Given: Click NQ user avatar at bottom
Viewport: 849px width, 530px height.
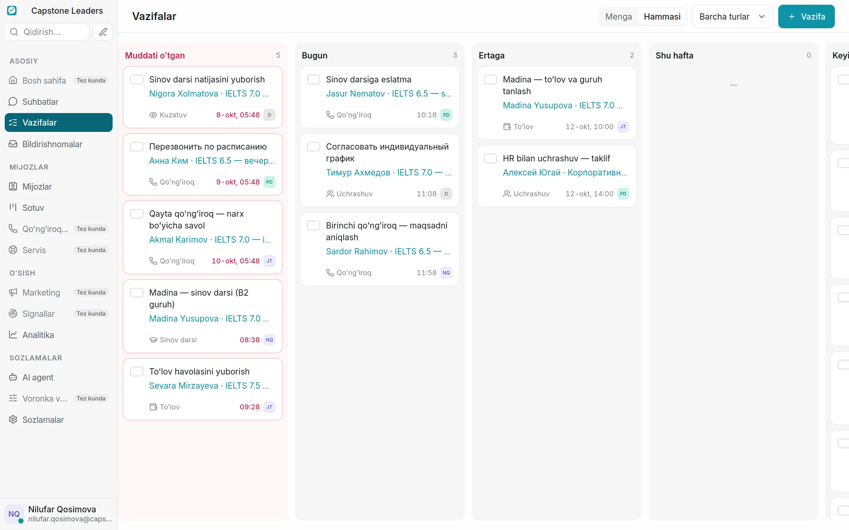Looking at the screenshot, I should click(14, 514).
